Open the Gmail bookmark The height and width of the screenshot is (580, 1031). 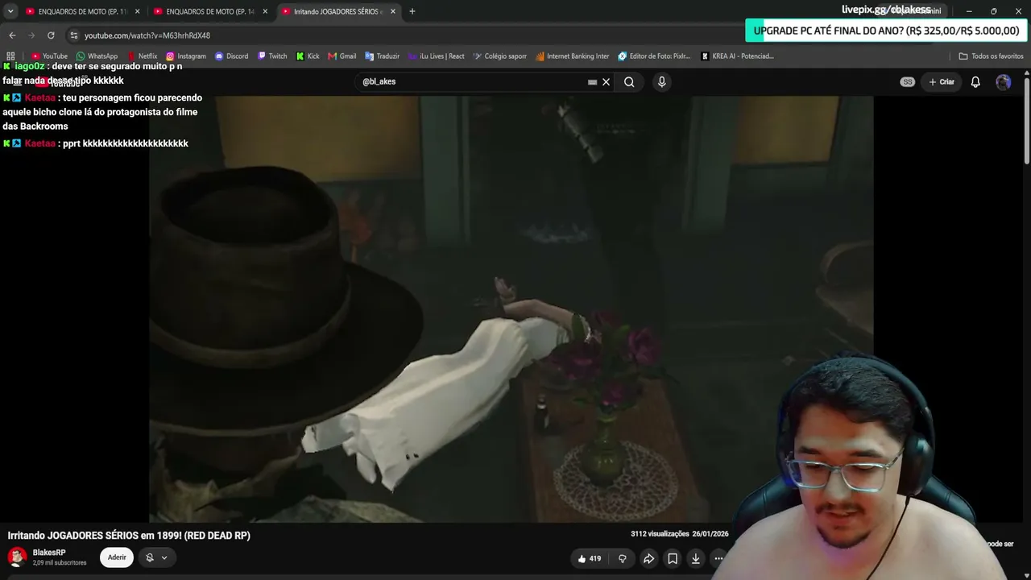tap(342, 56)
